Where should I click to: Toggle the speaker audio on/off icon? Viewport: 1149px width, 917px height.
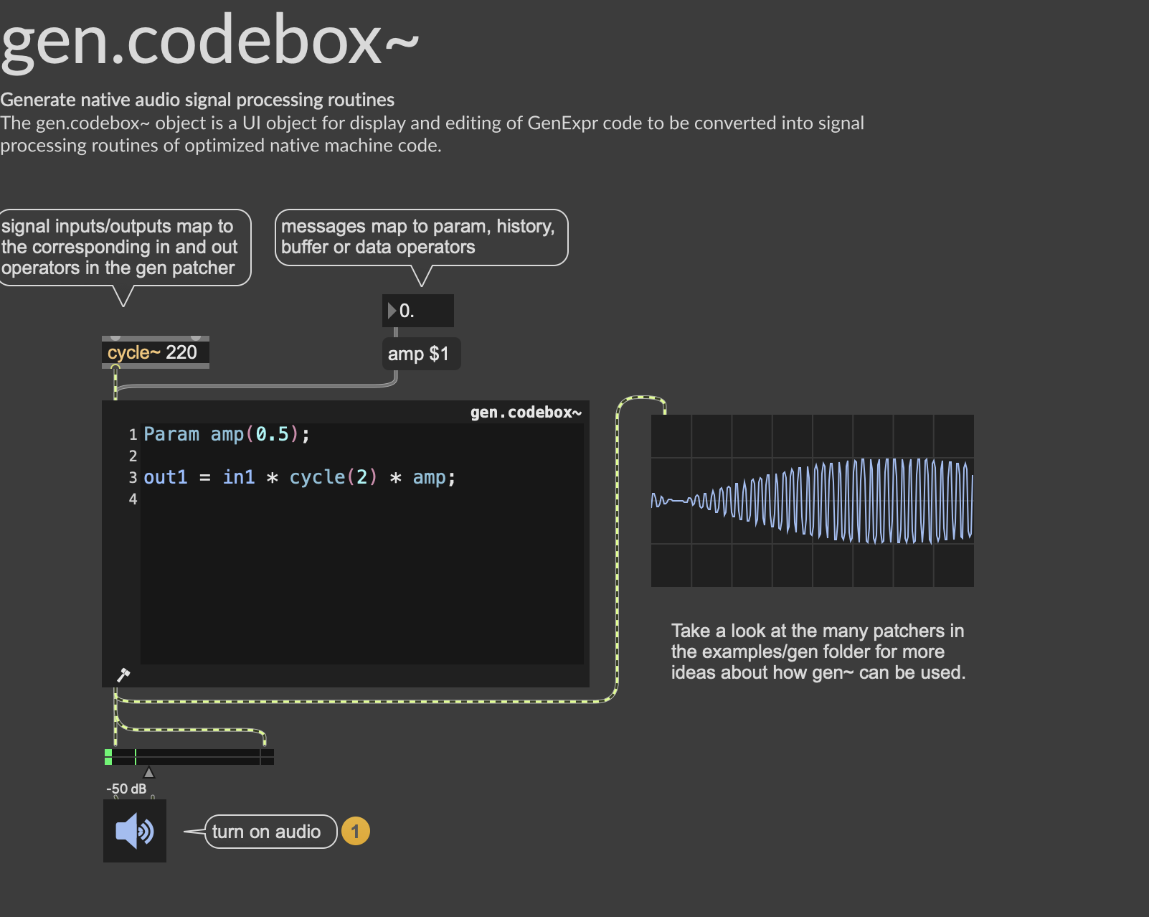[x=135, y=831]
